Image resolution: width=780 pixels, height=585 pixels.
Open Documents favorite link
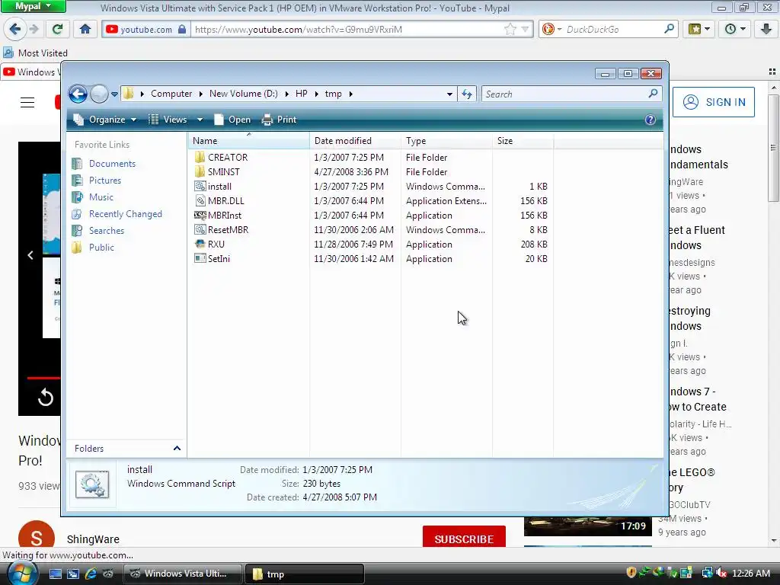[112, 164]
